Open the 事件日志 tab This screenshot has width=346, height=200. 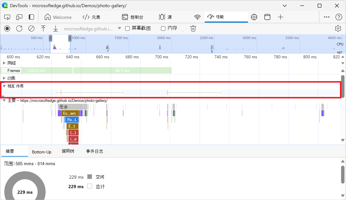(94, 151)
